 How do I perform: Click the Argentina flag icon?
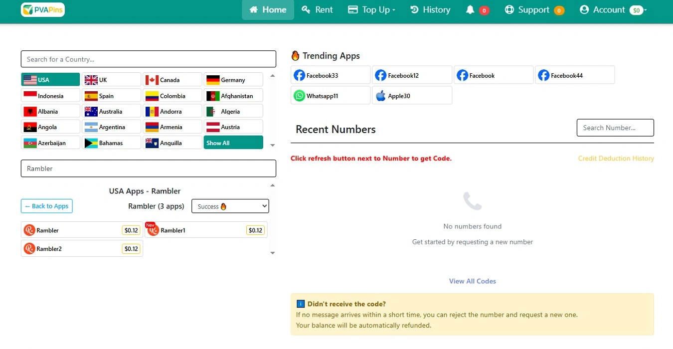(x=91, y=127)
